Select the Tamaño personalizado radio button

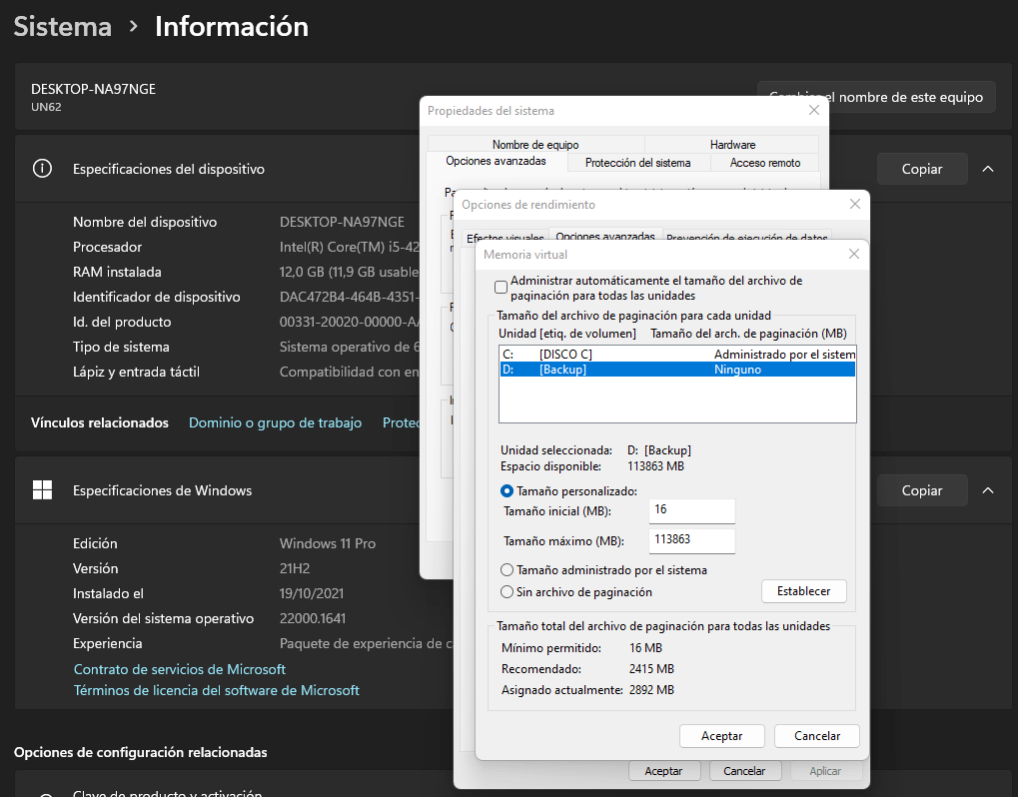(508, 490)
